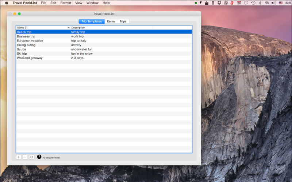This screenshot has height=182, width=292.
Task: Click the 'trip to Italy' description cell
Action: click(78, 40)
